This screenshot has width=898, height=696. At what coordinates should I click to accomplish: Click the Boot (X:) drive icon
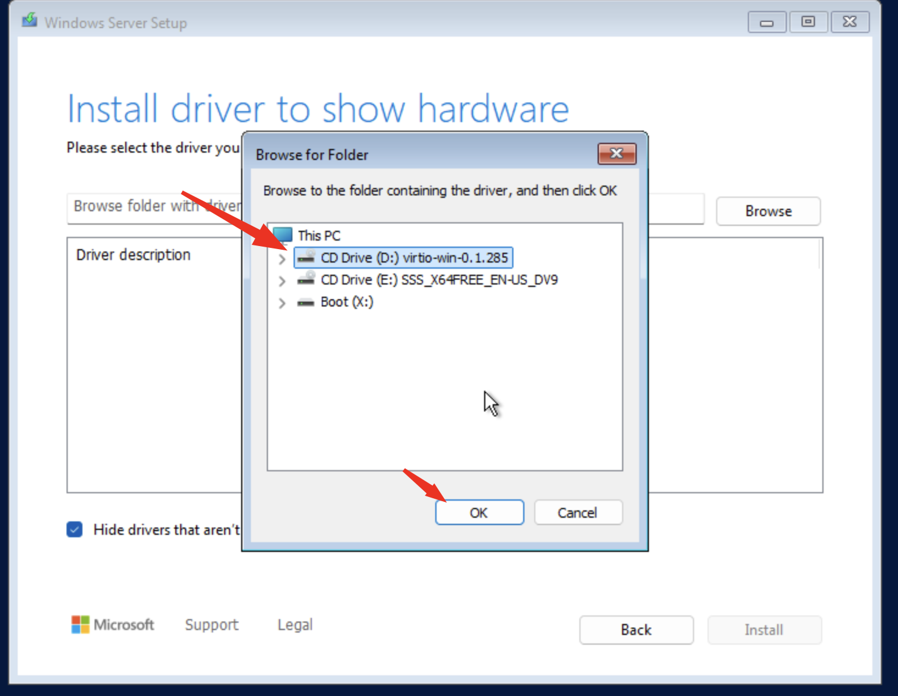coord(306,302)
